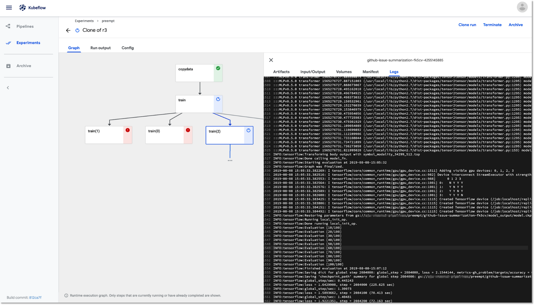Click the Run output tab
The width and height of the screenshot is (534, 305).
100,48
